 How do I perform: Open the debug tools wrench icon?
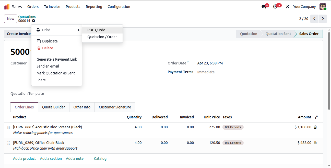[x=288, y=7]
